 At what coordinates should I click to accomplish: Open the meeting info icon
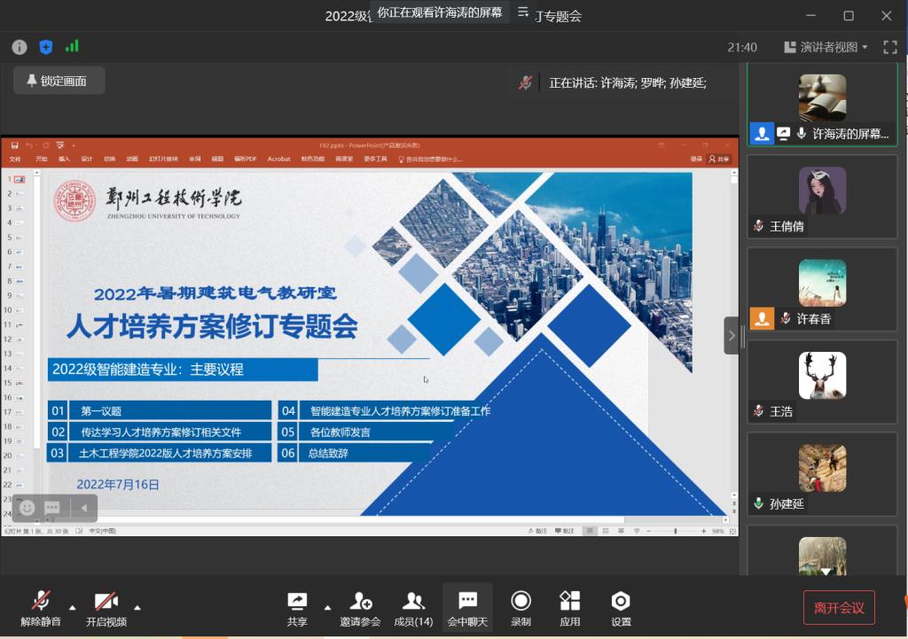pyautogui.click(x=20, y=47)
